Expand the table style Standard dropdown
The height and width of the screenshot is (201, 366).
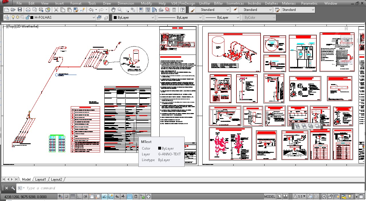[x=313, y=10]
